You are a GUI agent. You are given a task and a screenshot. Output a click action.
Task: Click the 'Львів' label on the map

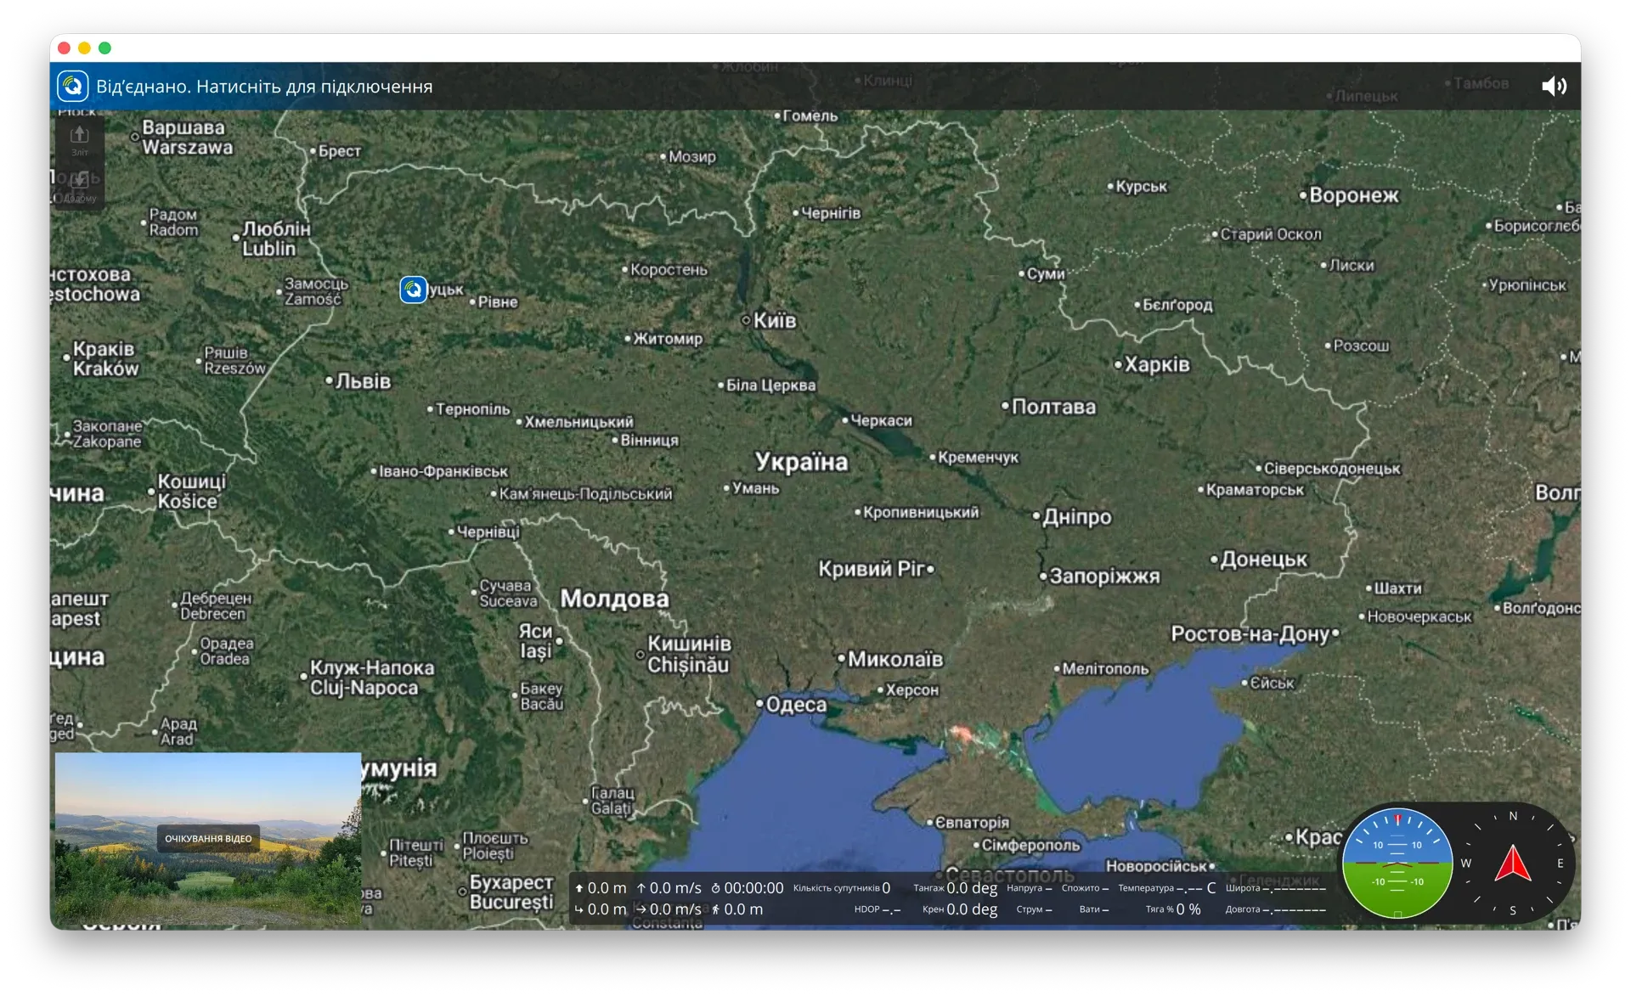click(x=363, y=381)
